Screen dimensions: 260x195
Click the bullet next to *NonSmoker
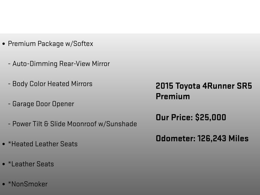[x=4, y=184]
